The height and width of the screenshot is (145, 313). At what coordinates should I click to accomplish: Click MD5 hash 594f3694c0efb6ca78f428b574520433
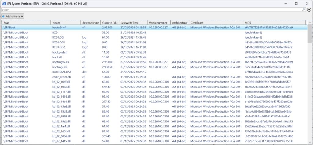[268, 52]
